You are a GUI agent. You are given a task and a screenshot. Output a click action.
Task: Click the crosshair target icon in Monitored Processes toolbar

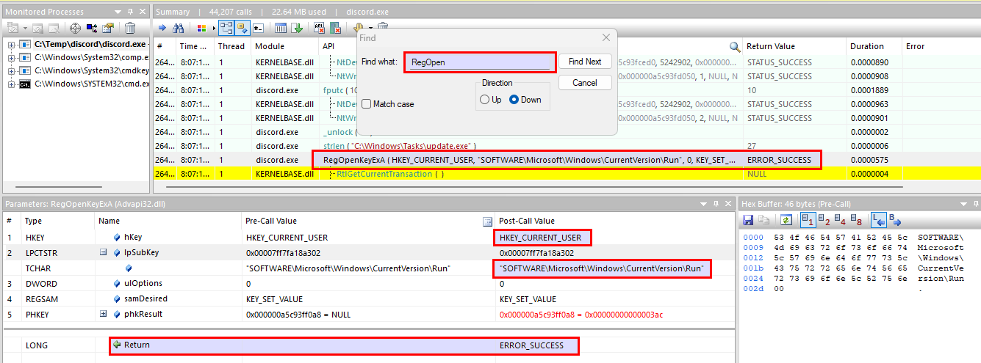coord(75,28)
